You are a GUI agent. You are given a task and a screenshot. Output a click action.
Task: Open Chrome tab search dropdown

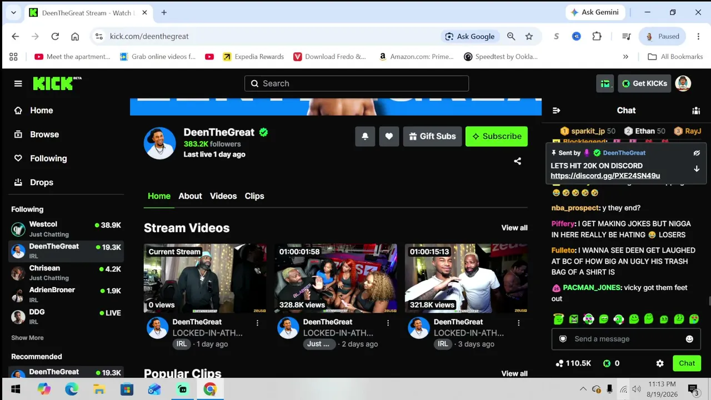click(x=13, y=12)
